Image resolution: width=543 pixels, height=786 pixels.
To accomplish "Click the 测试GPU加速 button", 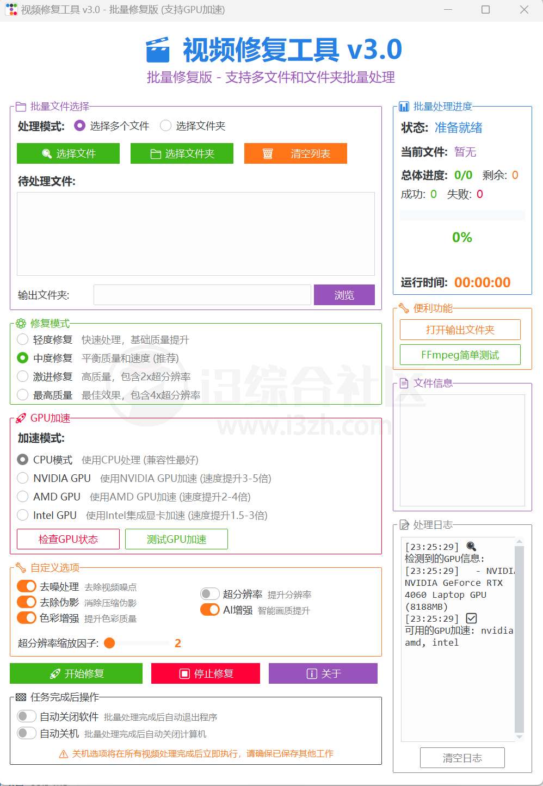I will click(176, 539).
